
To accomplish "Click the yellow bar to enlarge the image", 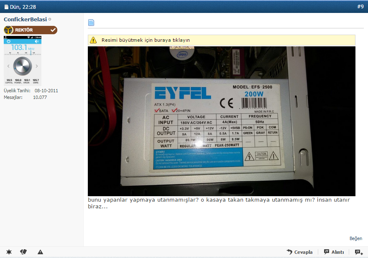I will 221,40.
